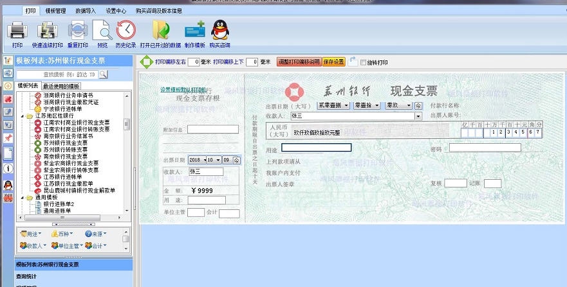Screen dimensions: 567x287
Task: Open the 用途 dropdown in bottom panel
Action: click(31, 234)
